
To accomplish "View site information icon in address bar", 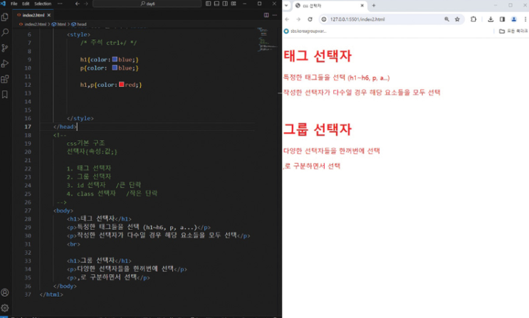I will point(324,19).
